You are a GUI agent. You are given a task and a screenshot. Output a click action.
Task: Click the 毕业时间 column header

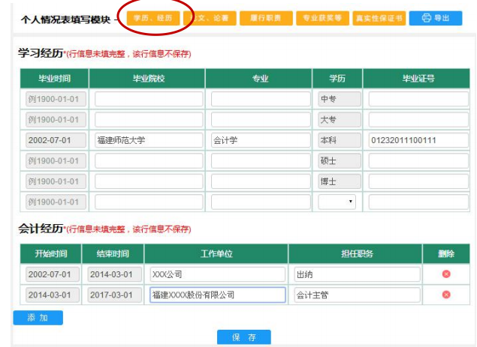point(54,79)
